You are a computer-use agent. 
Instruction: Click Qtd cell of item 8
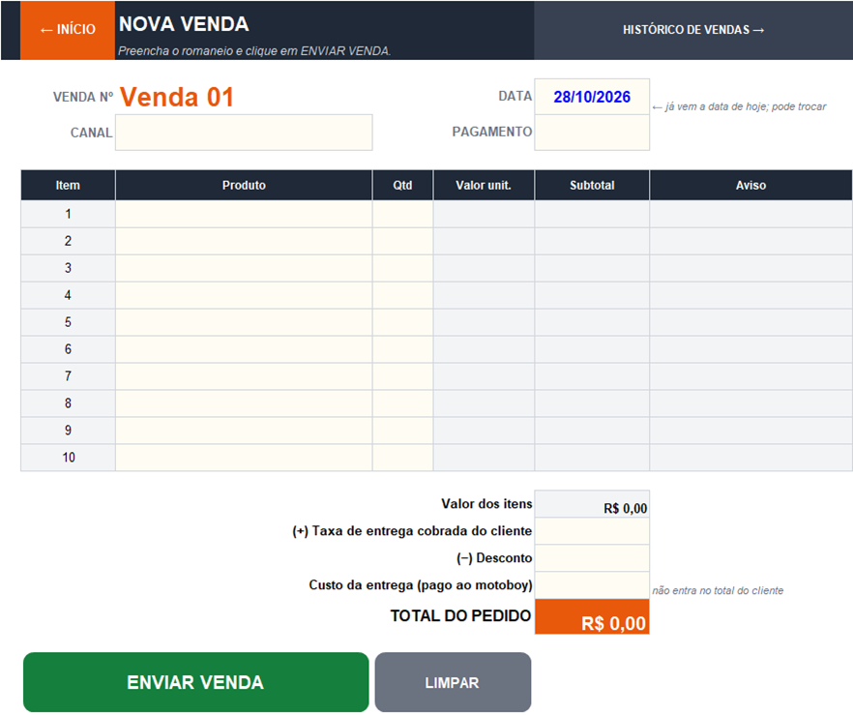(x=402, y=403)
